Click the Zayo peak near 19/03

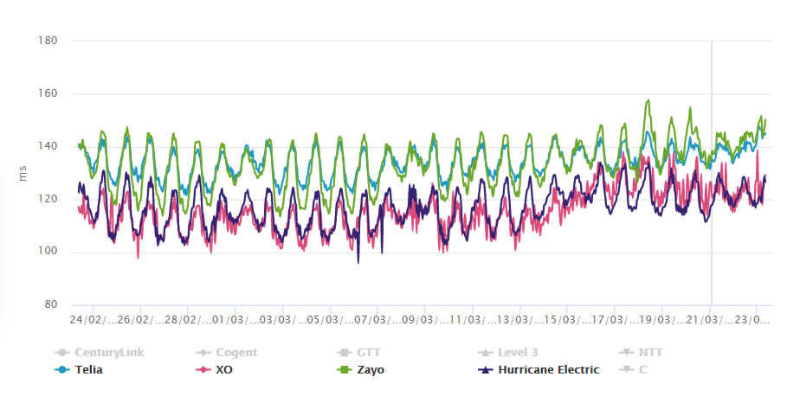648,100
